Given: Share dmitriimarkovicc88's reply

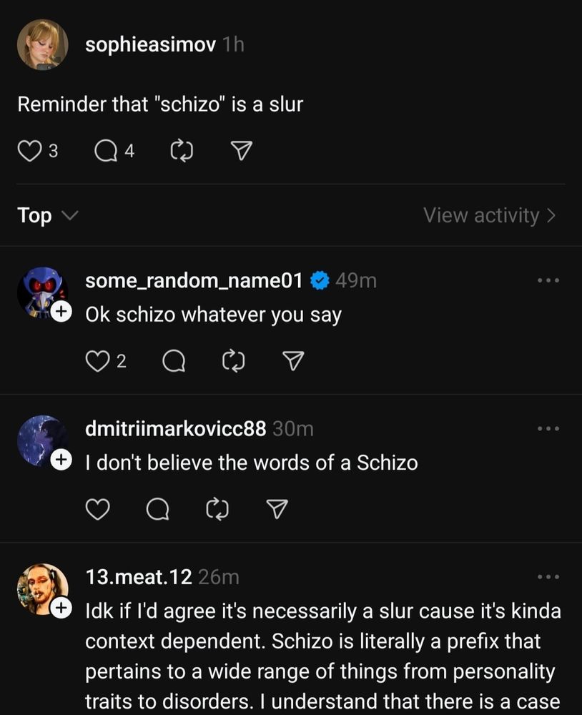Looking at the screenshot, I should (x=277, y=509).
